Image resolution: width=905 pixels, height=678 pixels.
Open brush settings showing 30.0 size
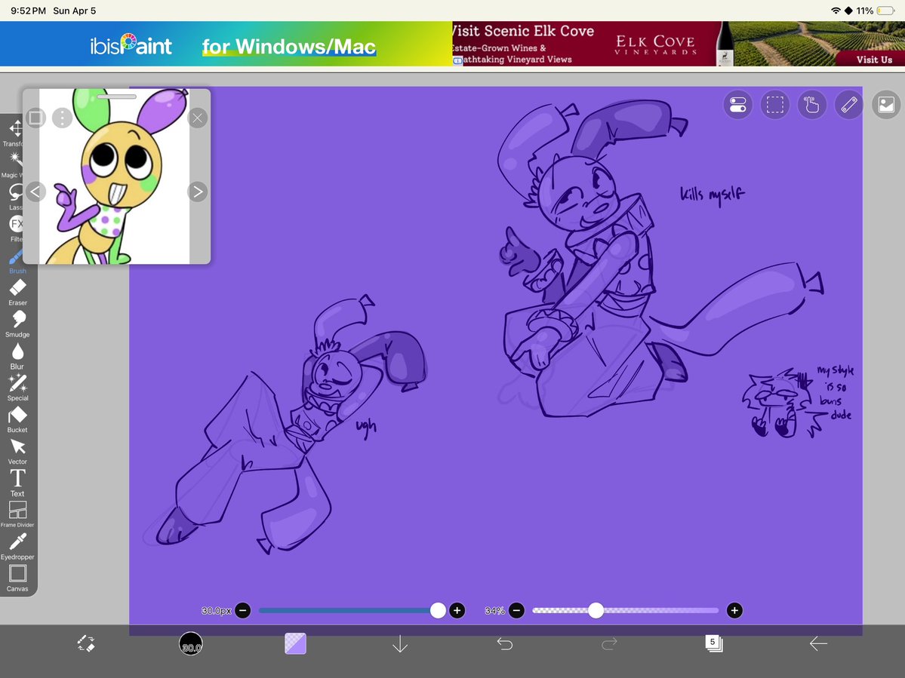pyautogui.click(x=191, y=643)
